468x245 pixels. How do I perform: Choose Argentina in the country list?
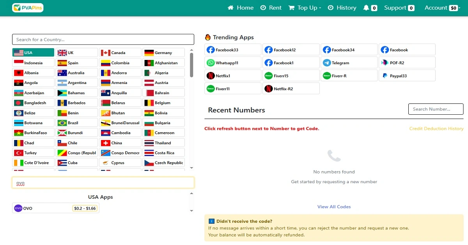point(76,82)
